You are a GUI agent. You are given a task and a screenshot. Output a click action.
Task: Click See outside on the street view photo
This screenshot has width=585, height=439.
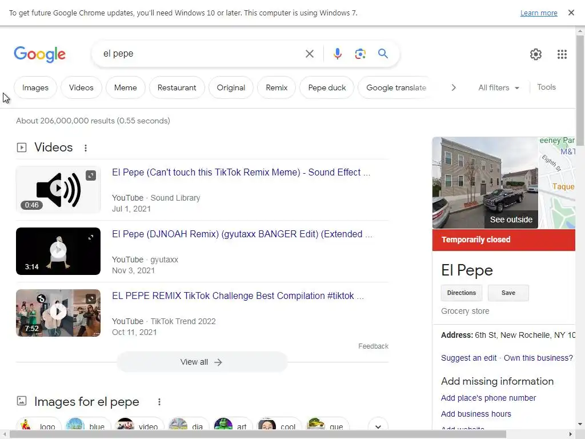click(x=511, y=219)
